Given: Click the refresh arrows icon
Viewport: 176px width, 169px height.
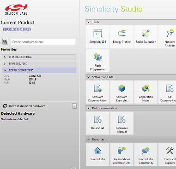Looking at the screenshot, I should point(5,106).
